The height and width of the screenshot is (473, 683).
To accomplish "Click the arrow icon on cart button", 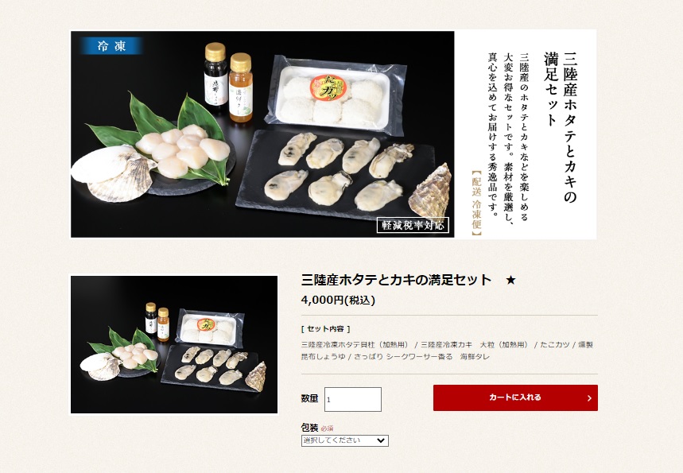I will [x=589, y=398].
